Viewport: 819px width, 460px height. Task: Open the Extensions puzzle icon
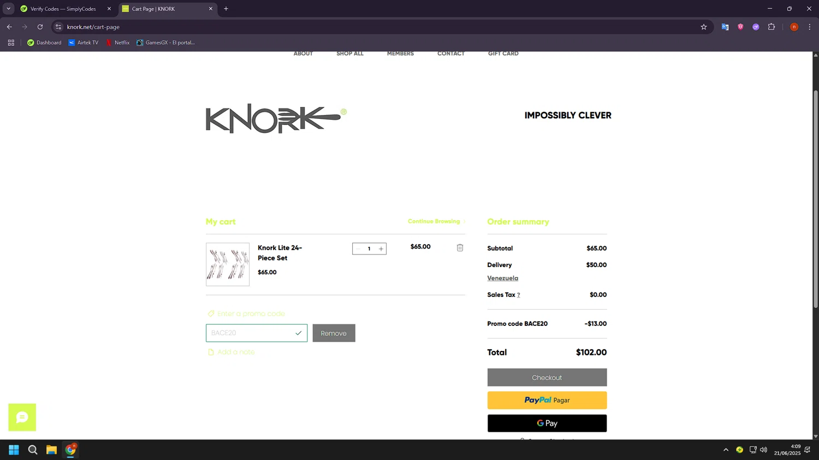click(771, 27)
